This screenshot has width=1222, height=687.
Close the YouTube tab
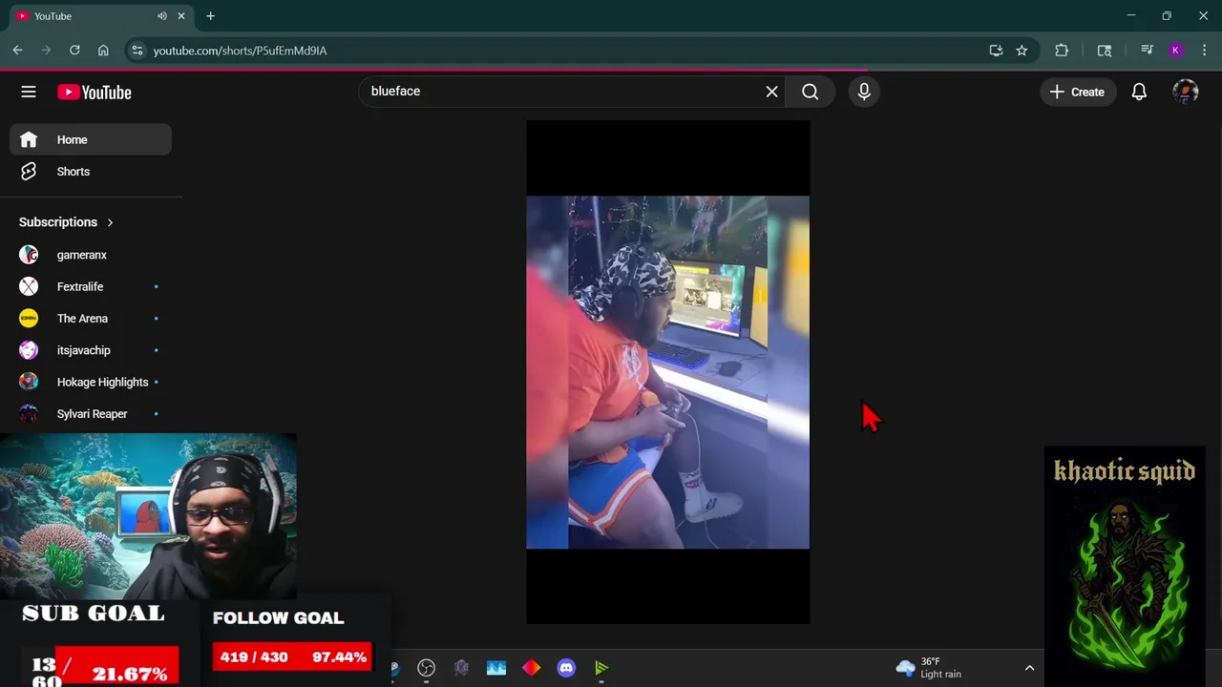182,16
